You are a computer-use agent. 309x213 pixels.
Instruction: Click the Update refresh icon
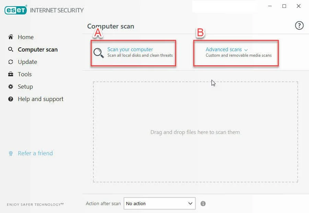[x=11, y=62]
